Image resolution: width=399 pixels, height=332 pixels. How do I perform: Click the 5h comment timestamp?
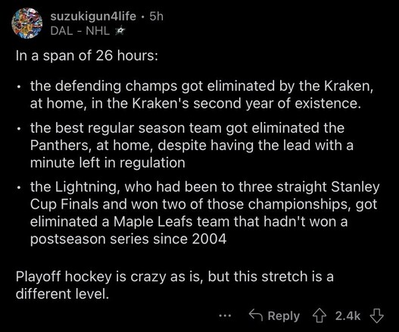click(x=156, y=17)
